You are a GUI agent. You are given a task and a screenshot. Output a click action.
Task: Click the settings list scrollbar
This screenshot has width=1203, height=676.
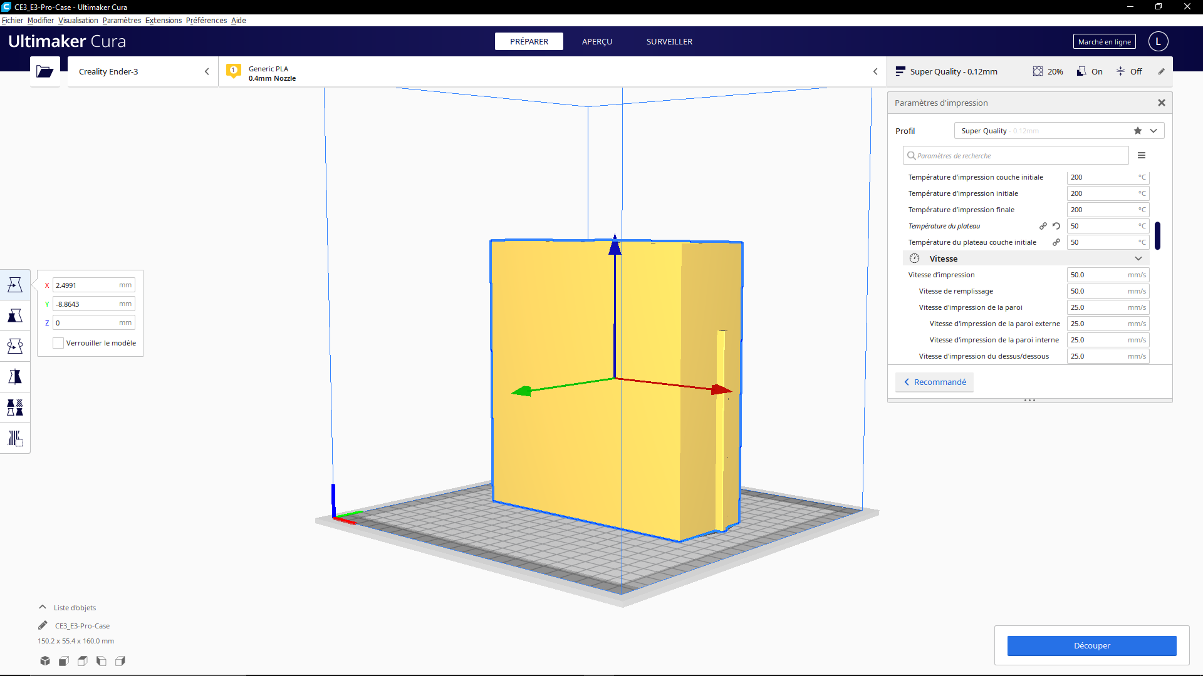[x=1157, y=235]
